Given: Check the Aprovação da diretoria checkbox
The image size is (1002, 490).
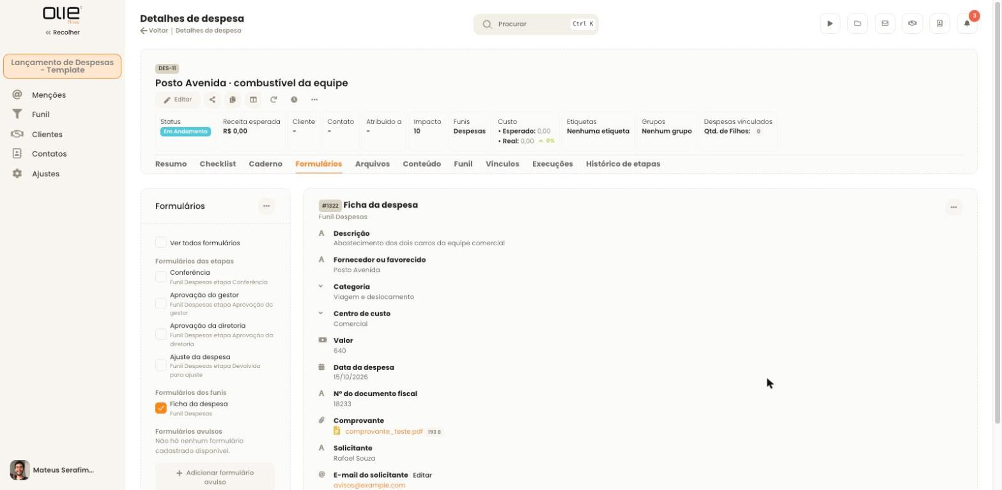Looking at the screenshot, I should tap(161, 334).
